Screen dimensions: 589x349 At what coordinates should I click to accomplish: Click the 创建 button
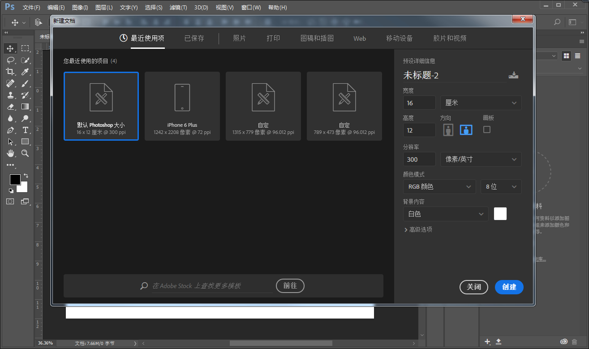[x=509, y=287]
